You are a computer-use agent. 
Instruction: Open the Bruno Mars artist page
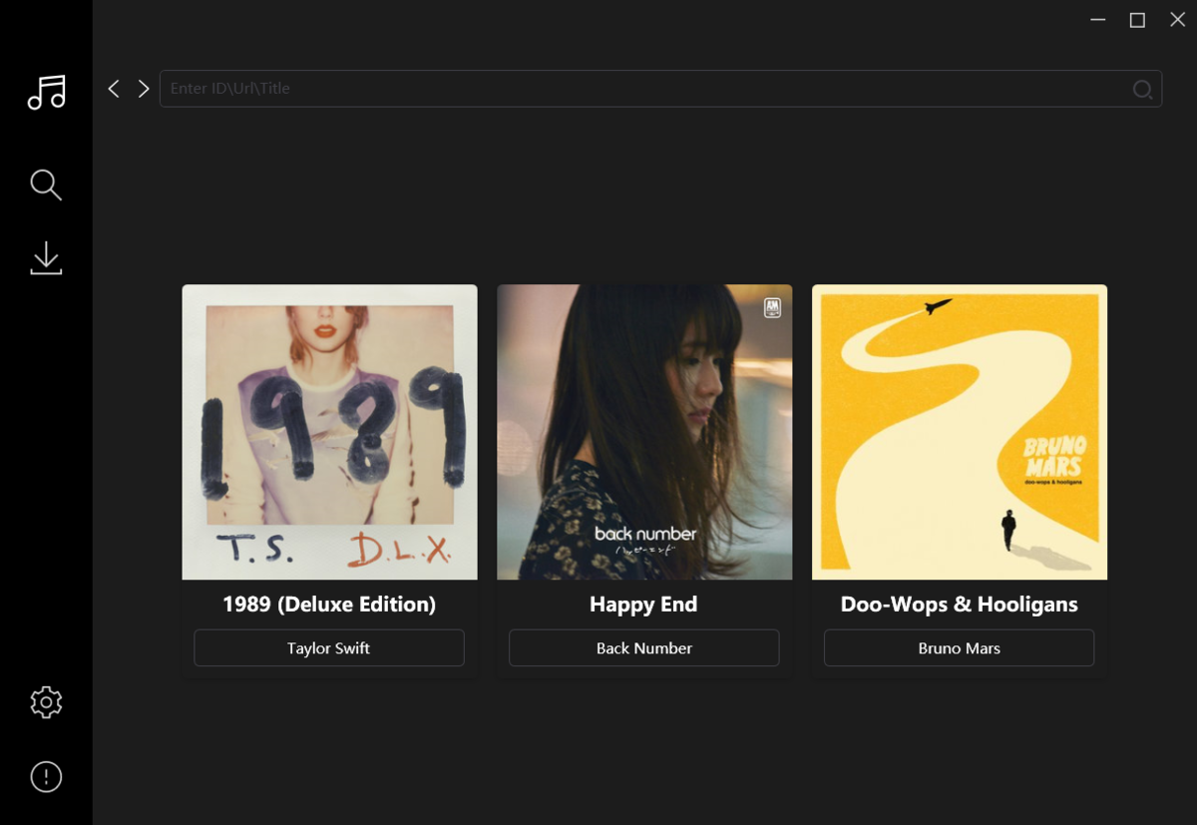(x=959, y=647)
